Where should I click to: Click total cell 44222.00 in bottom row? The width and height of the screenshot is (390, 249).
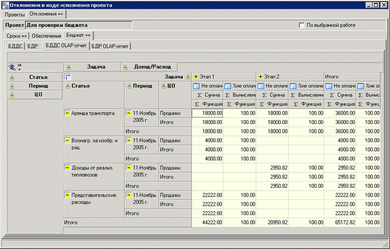(x=207, y=222)
